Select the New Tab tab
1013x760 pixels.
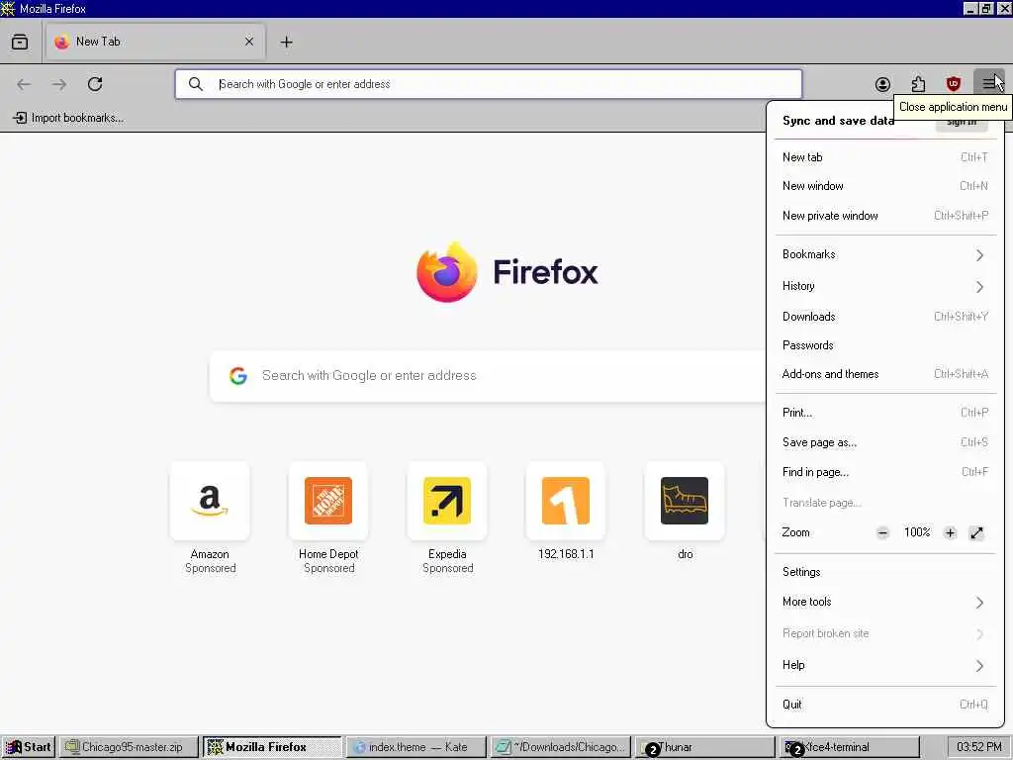[x=155, y=42]
